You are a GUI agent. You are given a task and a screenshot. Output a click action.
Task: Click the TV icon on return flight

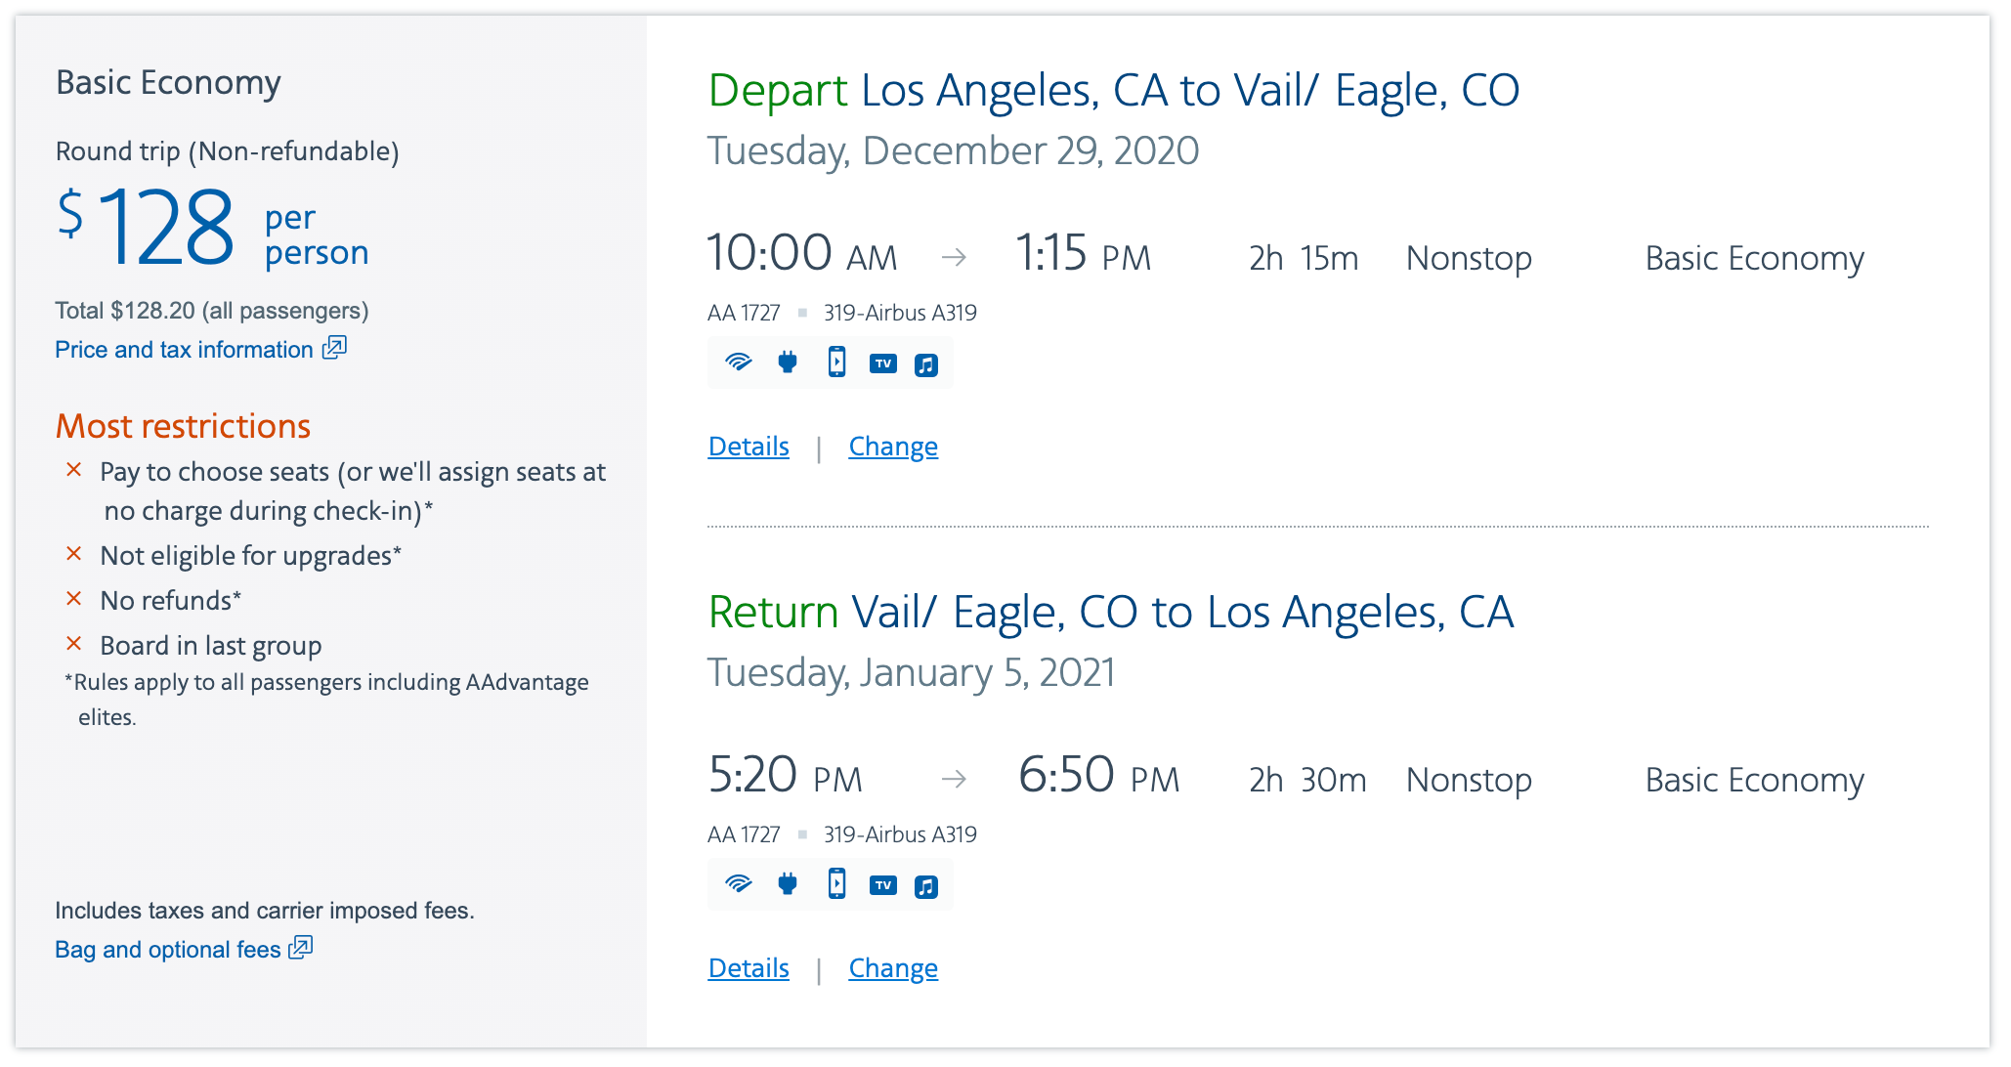(883, 885)
